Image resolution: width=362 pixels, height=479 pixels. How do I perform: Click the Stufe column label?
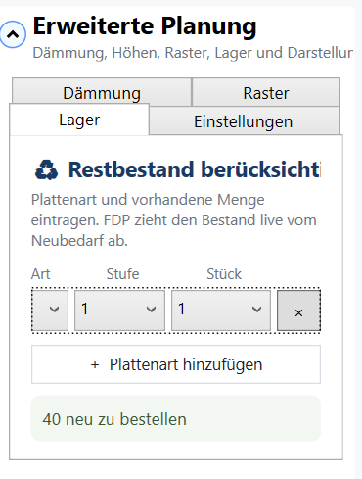[x=122, y=274]
